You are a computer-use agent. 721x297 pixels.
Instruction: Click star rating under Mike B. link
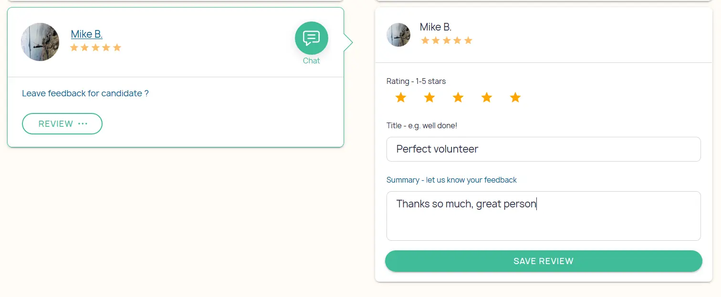pos(95,48)
